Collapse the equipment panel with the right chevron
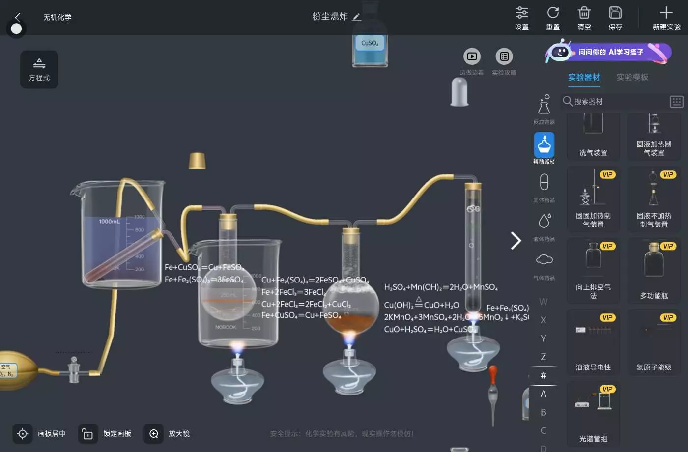The image size is (688, 452). (516, 241)
